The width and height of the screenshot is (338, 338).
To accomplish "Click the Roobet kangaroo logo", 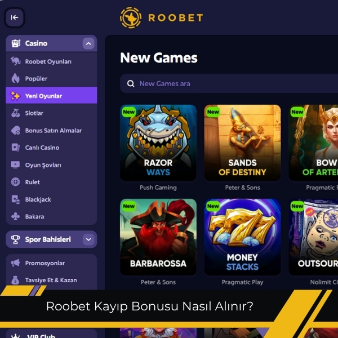I will 131,17.
